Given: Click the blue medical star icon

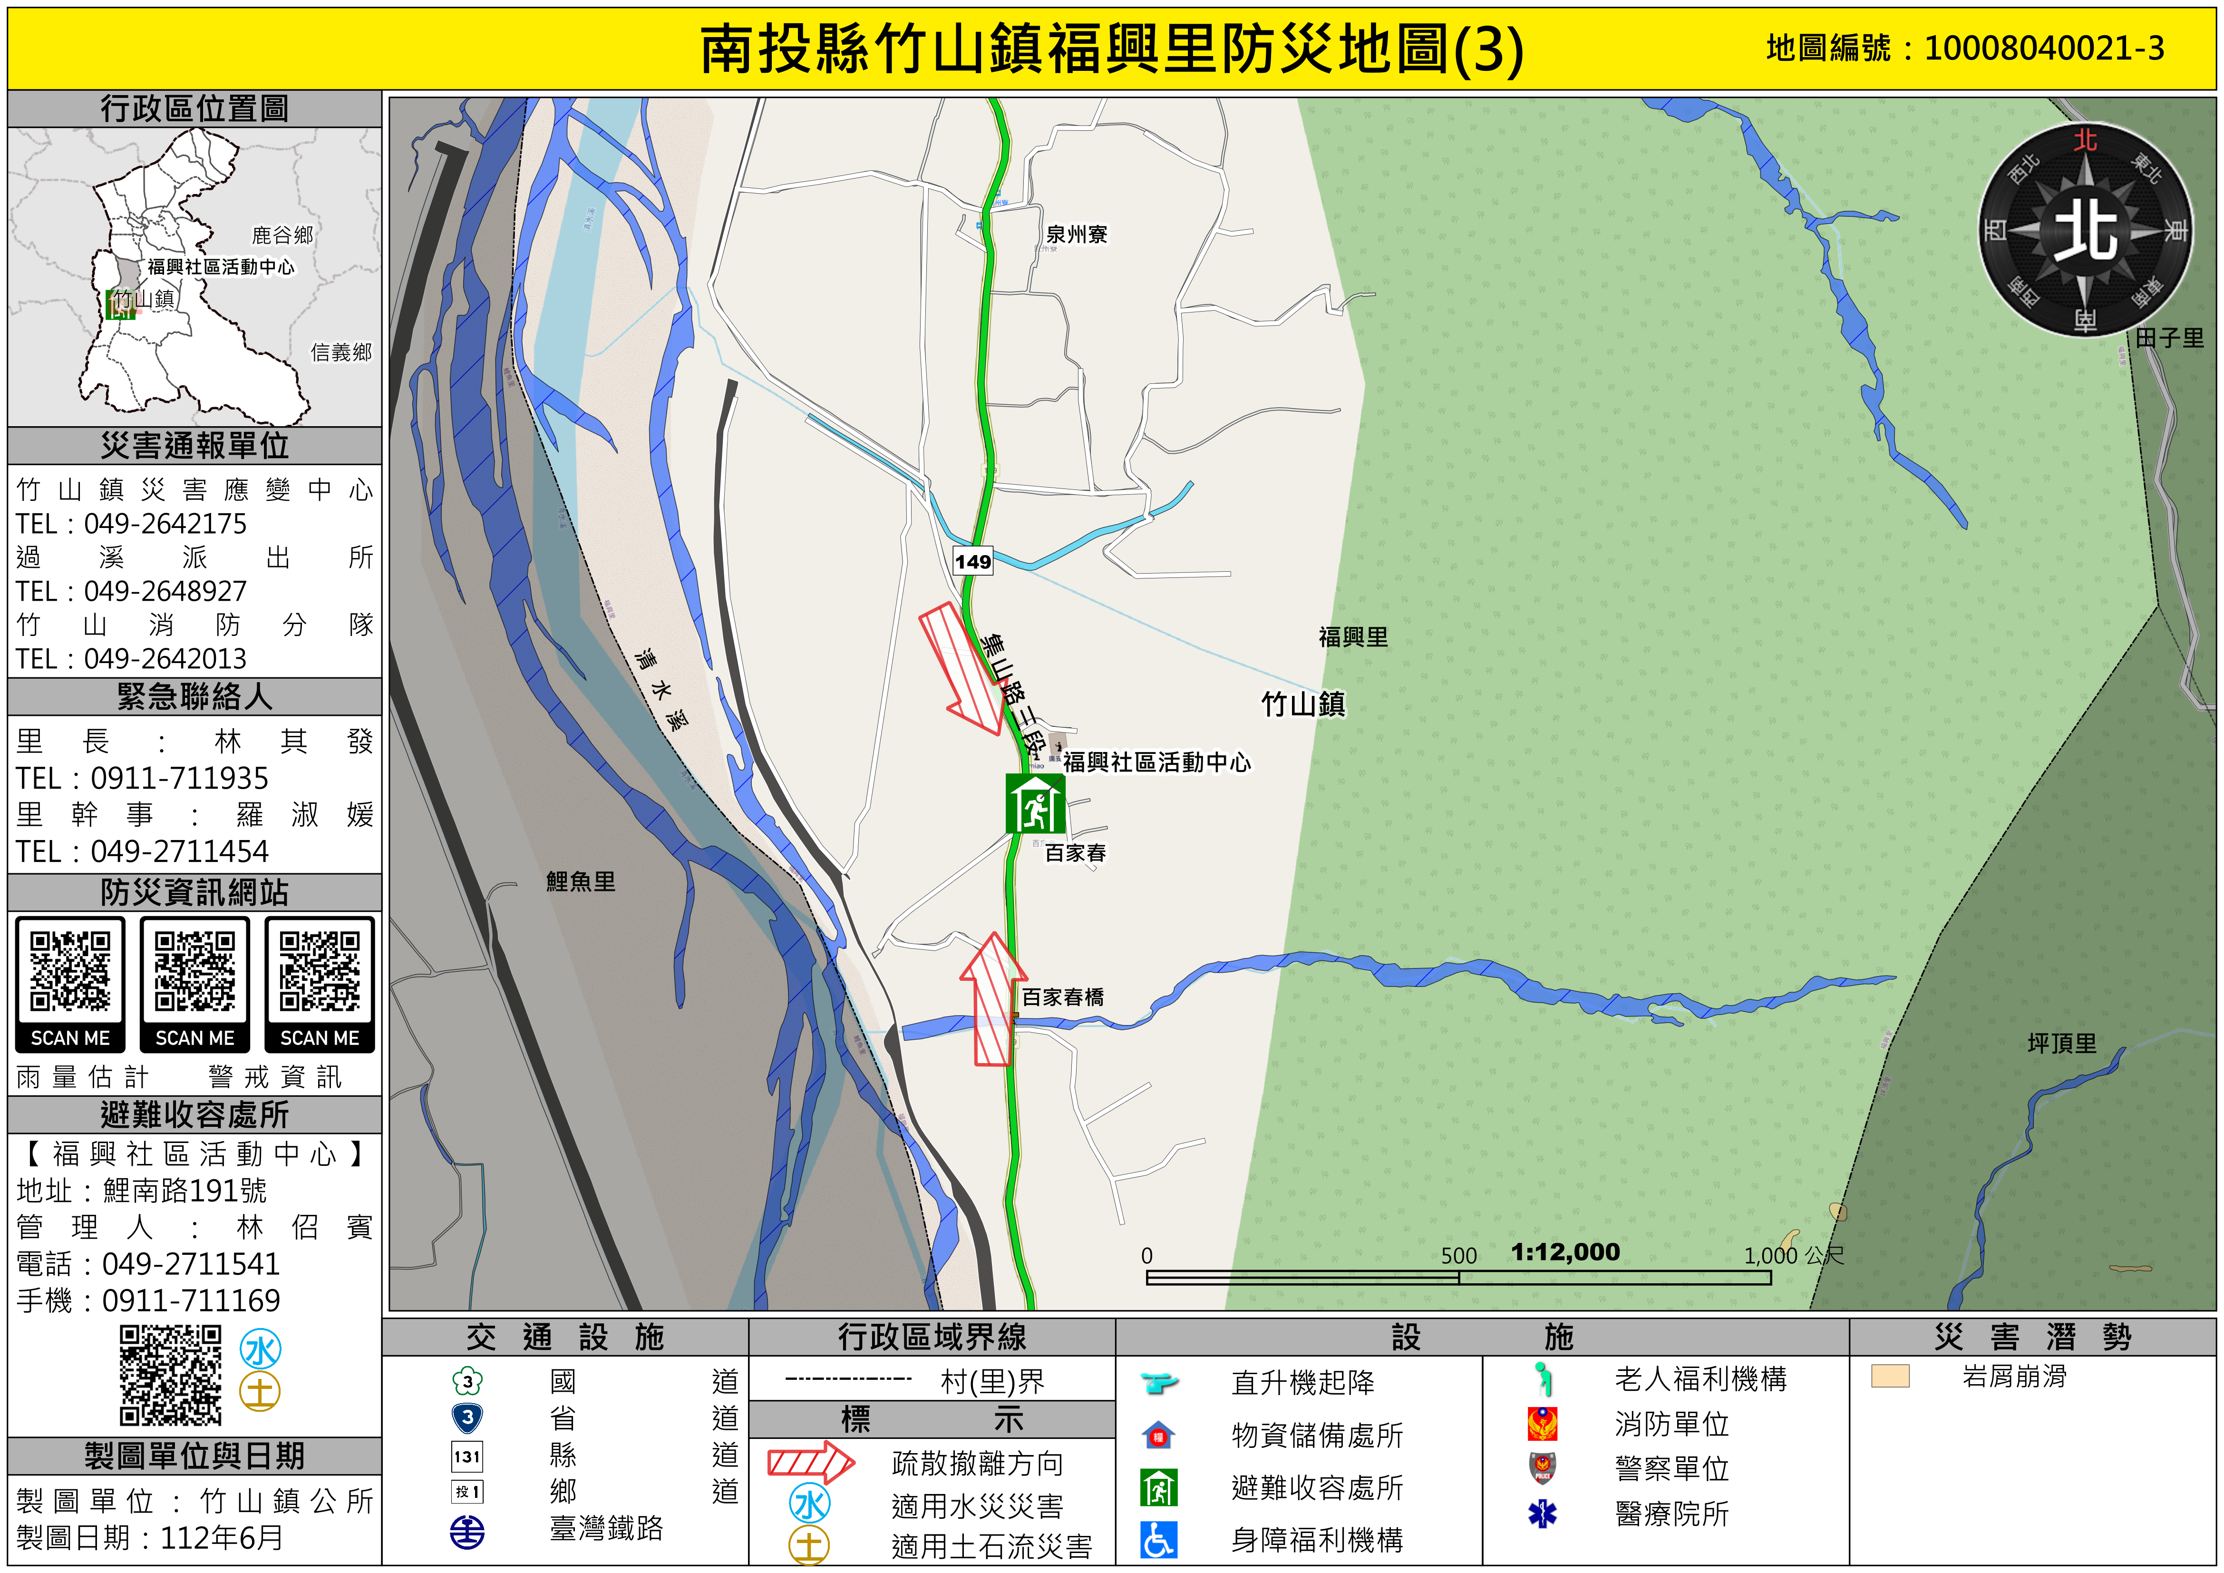Looking at the screenshot, I should pos(1542,1513).
